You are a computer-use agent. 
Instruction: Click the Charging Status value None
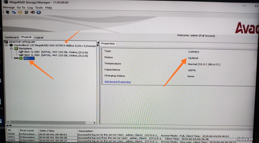coord(191,76)
